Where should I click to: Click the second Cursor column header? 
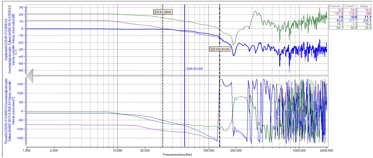click(x=349, y=6)
